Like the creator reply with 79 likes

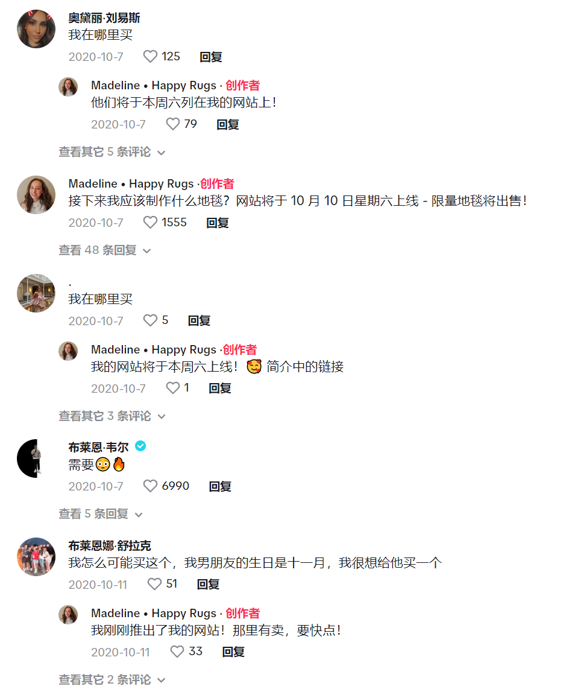point(173,124)
